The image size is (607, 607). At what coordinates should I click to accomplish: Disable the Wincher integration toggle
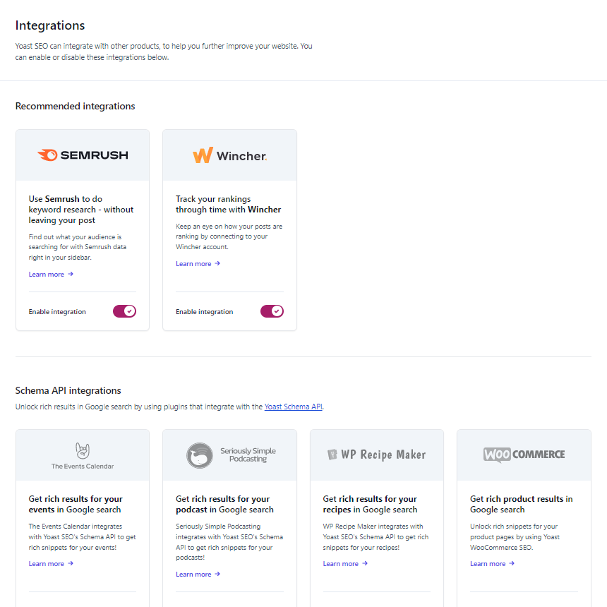(272, 311)
